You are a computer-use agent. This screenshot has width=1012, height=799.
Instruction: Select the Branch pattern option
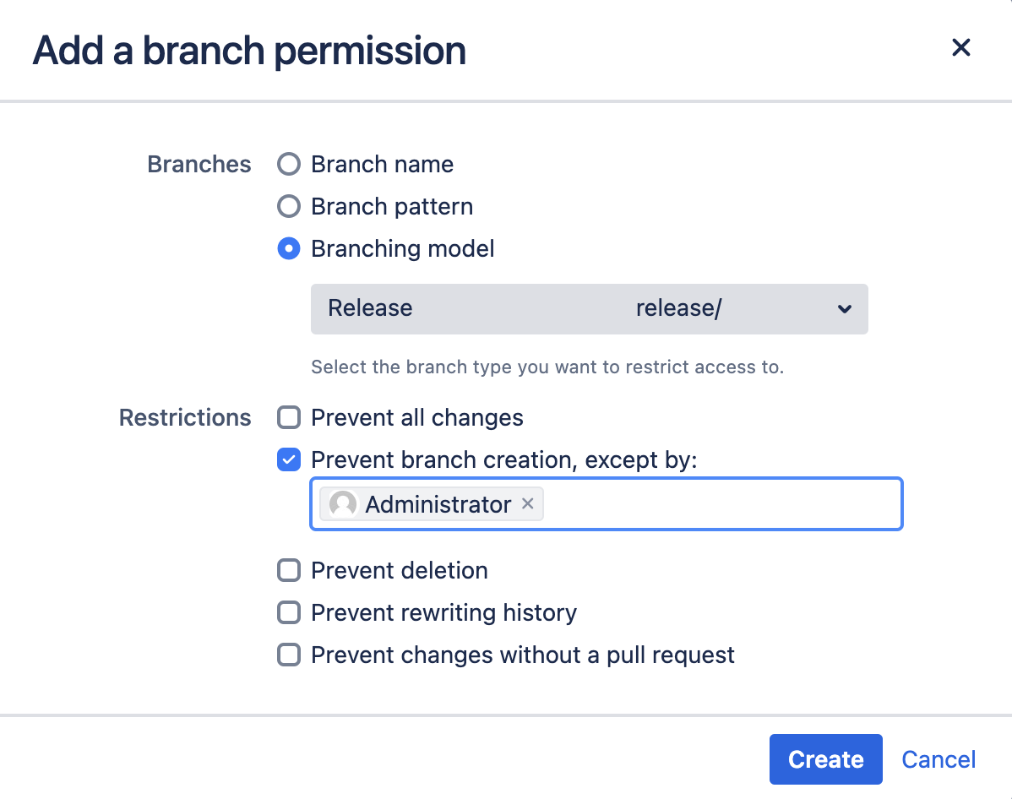point(288,206)
